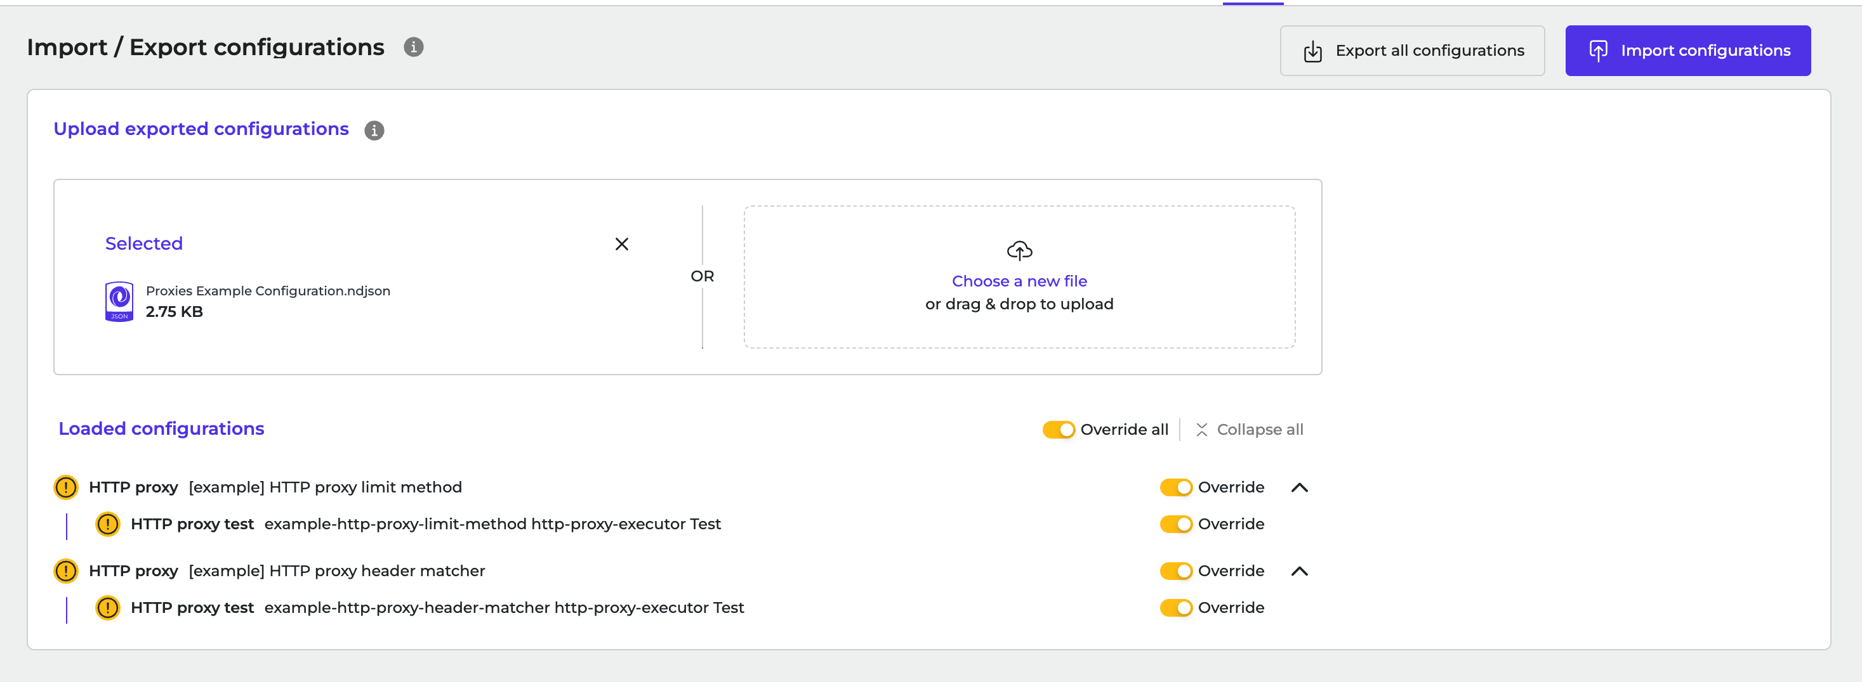
Task: Click Collapse all configurations
Action: coord(1249,429)
